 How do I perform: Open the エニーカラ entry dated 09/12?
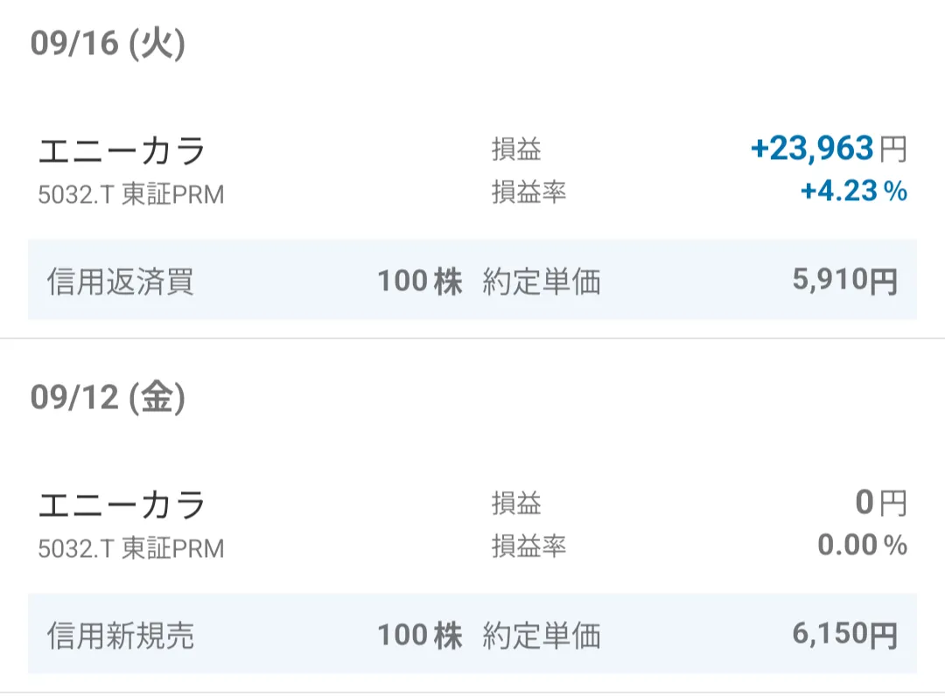pos(122,505)
